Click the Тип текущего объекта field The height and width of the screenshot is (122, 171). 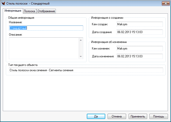(85, 70)
